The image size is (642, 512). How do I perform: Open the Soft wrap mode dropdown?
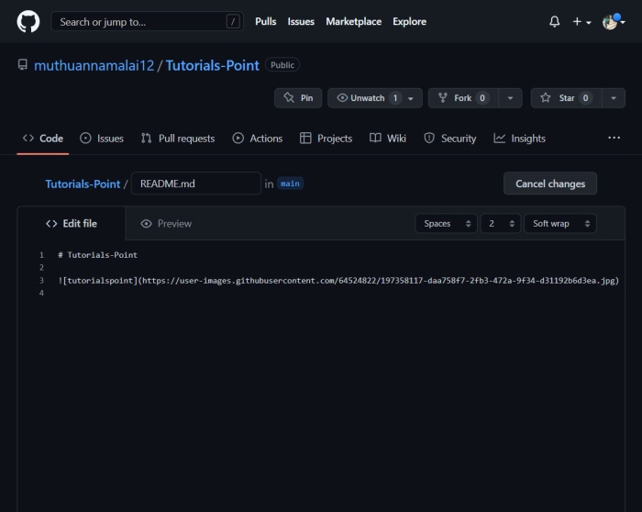(x=560, y=224)
